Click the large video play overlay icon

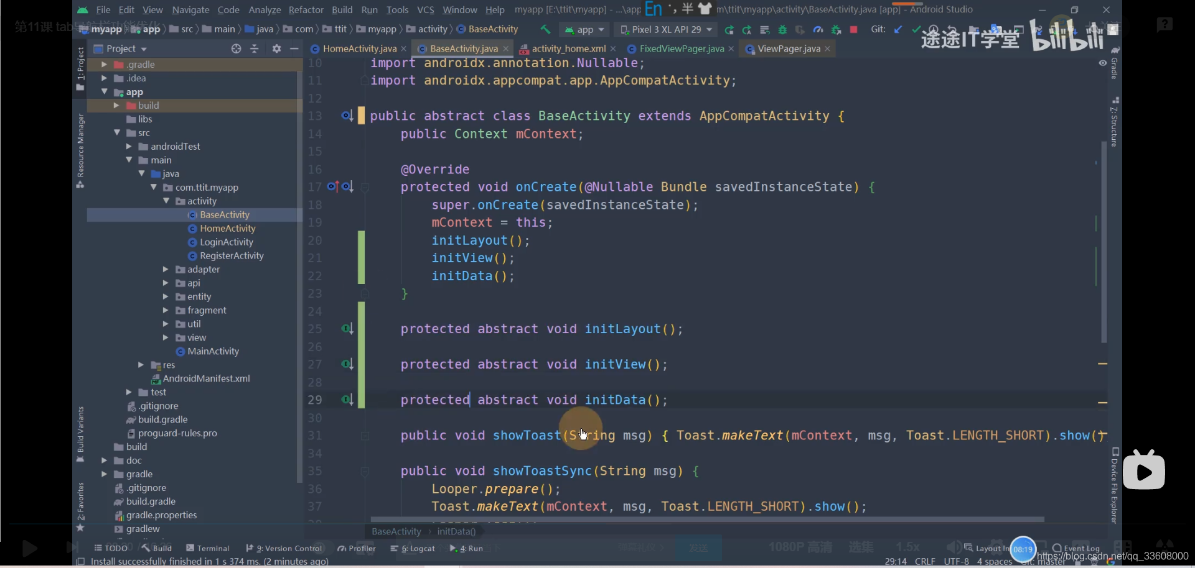click(x=1144, y=471)
